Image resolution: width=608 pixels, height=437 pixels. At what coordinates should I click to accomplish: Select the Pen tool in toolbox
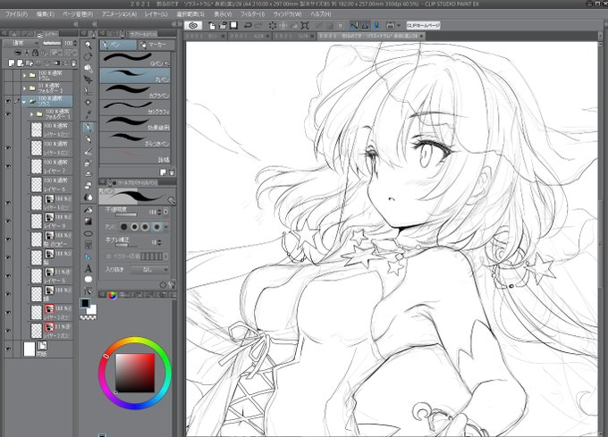89,127
